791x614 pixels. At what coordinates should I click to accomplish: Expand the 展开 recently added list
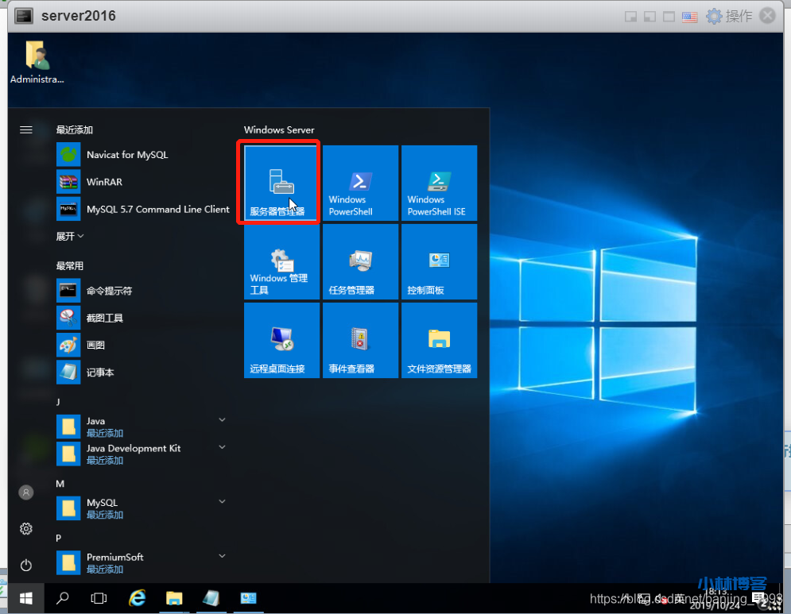click(x=70, y=237)
